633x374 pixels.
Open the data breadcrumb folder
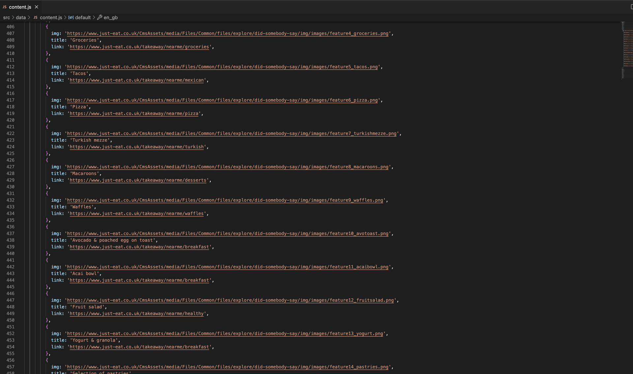pos(21,17)
